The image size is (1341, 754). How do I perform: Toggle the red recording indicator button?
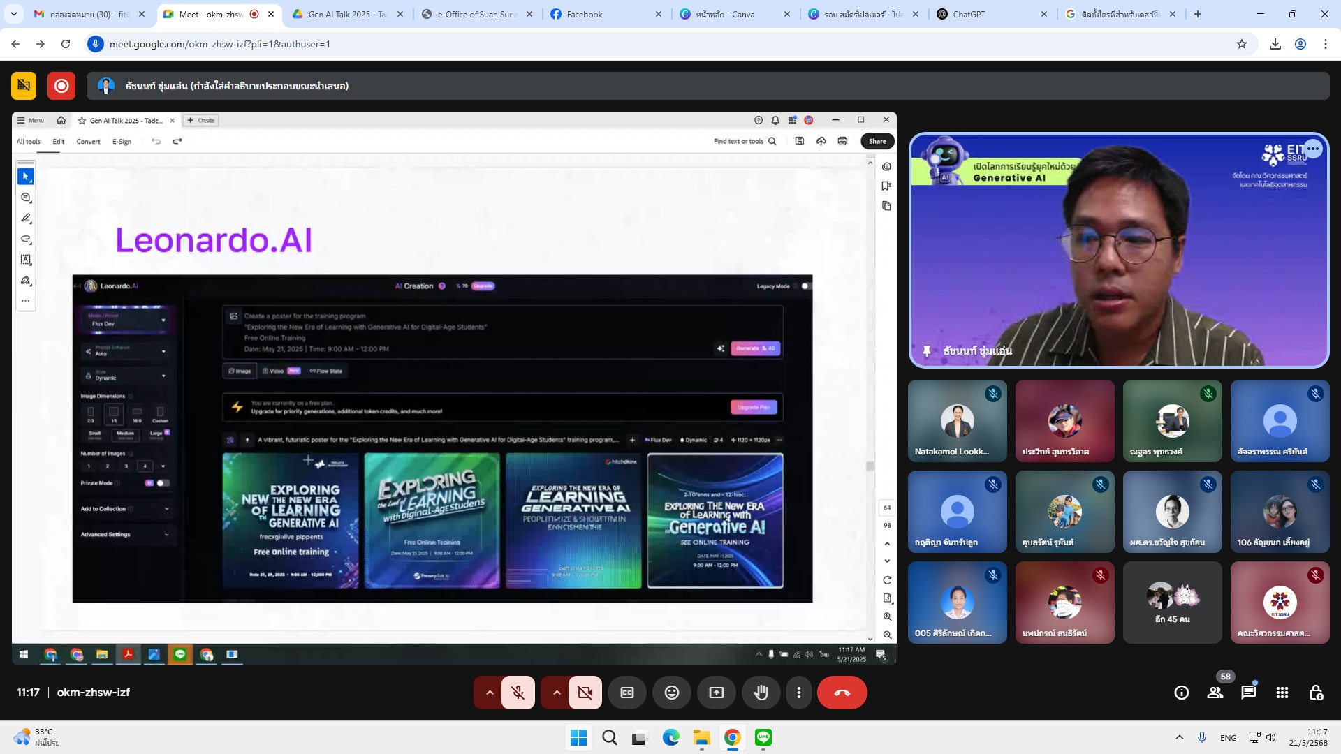pos(61,86)
